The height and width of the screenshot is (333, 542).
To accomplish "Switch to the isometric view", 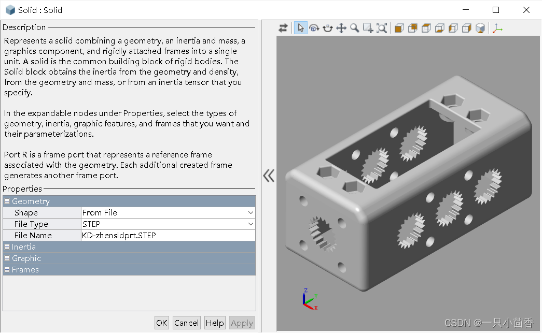I will pyautogui.click(x=480, y=28).
